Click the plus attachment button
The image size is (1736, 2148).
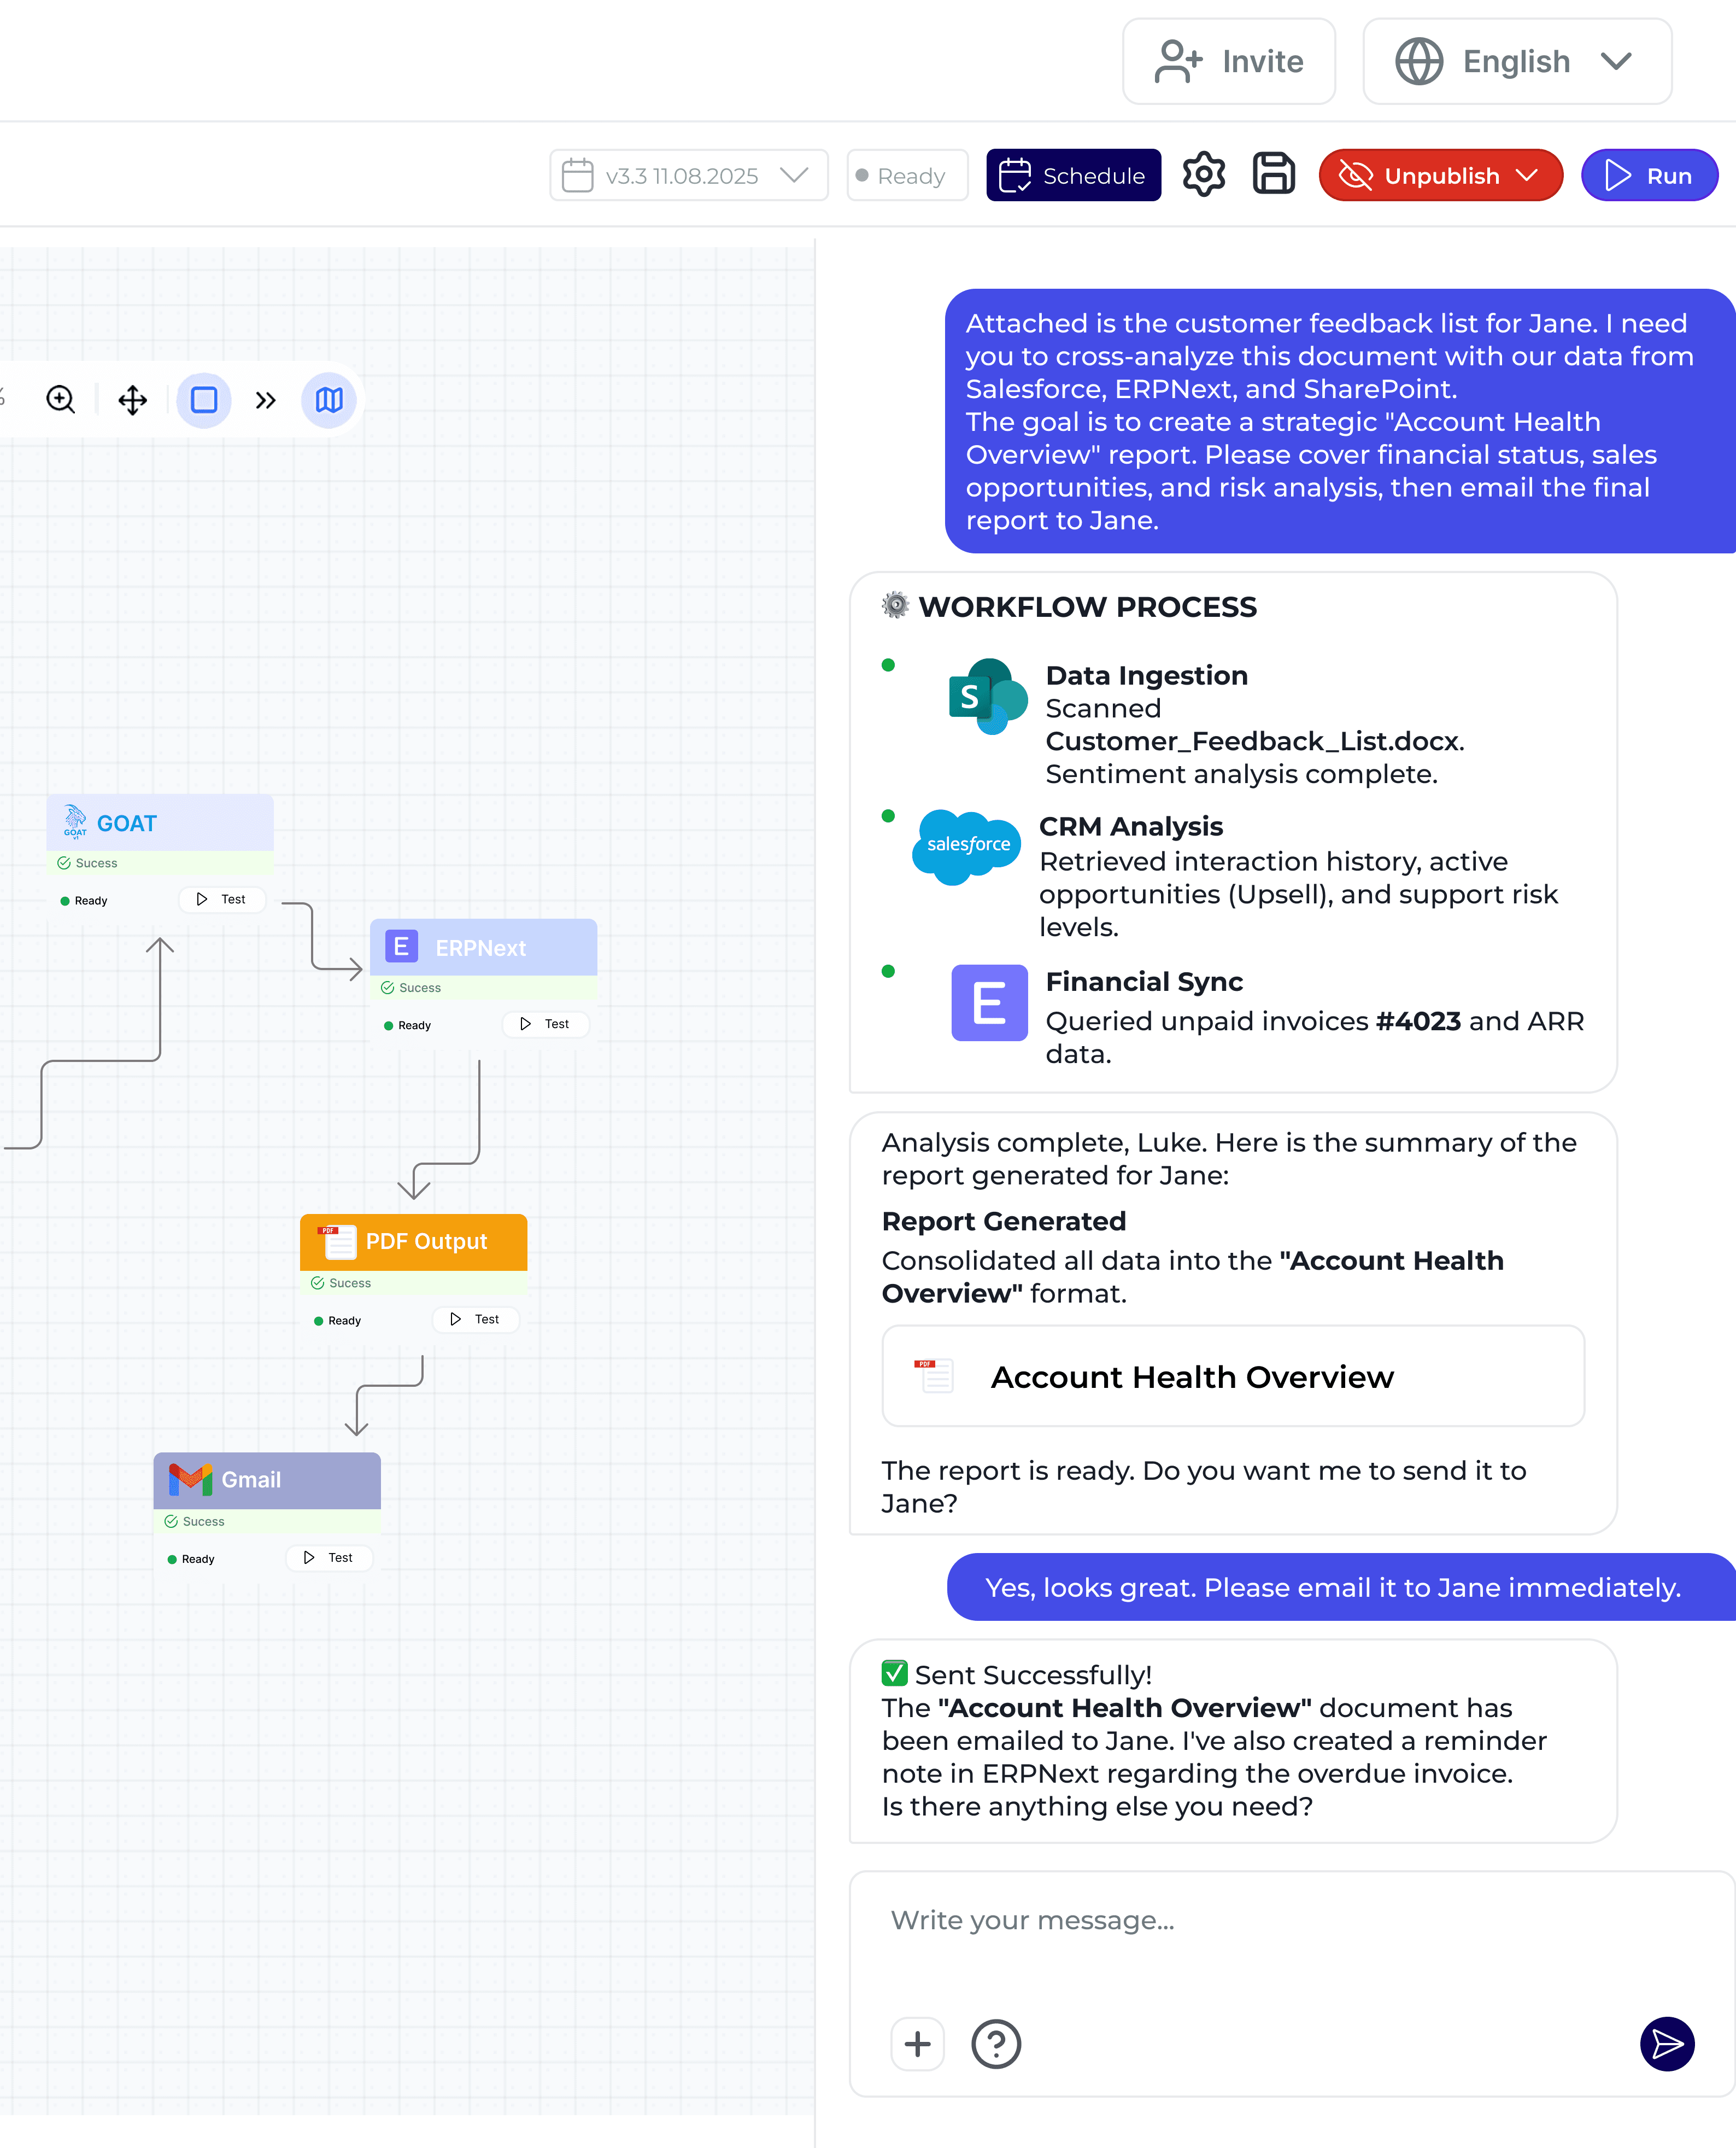tap(917, 2043)
